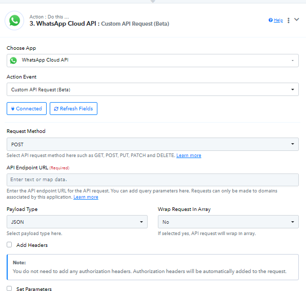306x291 pixels.
Task: Focus the API Endpoint URL input field
Action: 153,180
